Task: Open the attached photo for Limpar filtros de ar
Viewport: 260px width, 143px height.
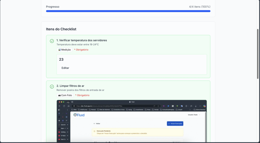Action: pos(132,121)
